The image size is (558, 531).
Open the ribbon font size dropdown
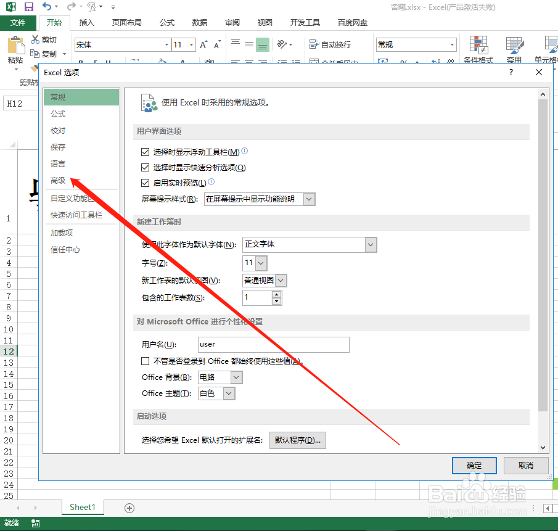click(x=192, y=45)
